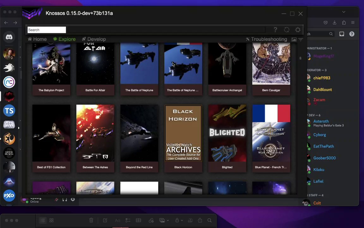Open Discord inbox icon
The image size is (364, 228).
pyautogui.click(x=342, y=34)
